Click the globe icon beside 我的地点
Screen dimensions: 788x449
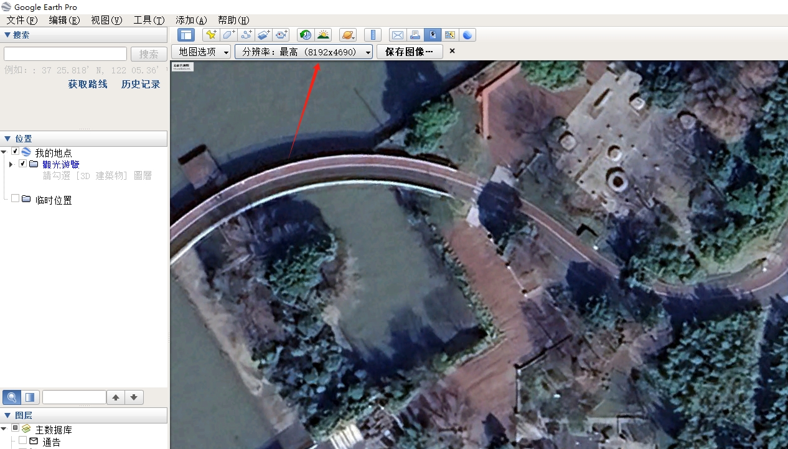click(26, 152)
